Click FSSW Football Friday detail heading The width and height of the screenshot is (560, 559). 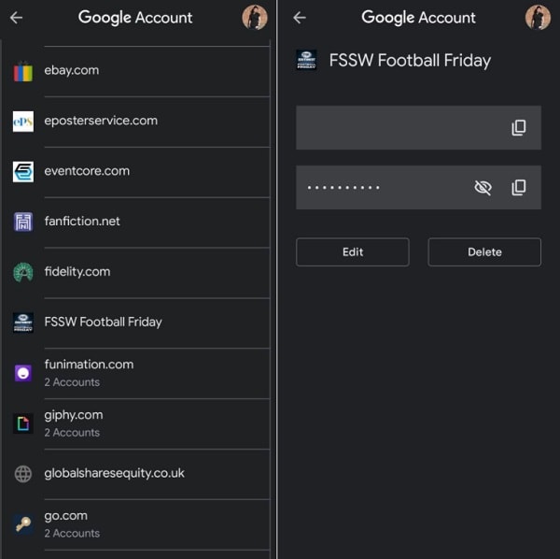coord(410,60)
